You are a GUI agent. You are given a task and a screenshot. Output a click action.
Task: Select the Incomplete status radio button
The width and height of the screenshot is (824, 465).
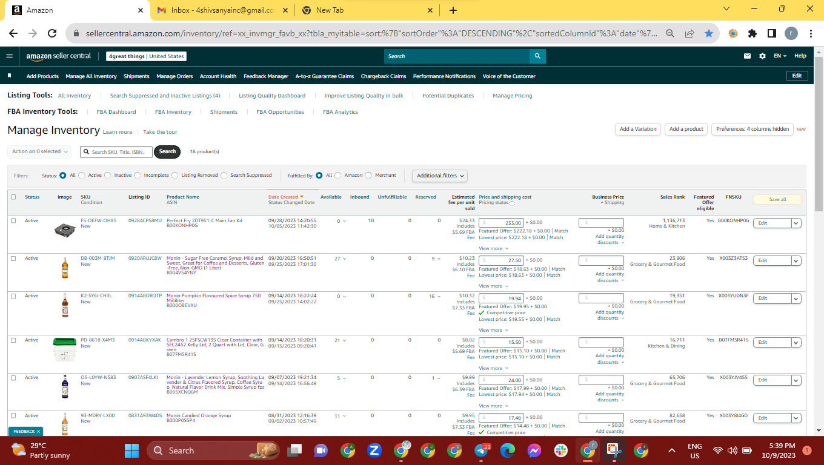coord(138,176)
